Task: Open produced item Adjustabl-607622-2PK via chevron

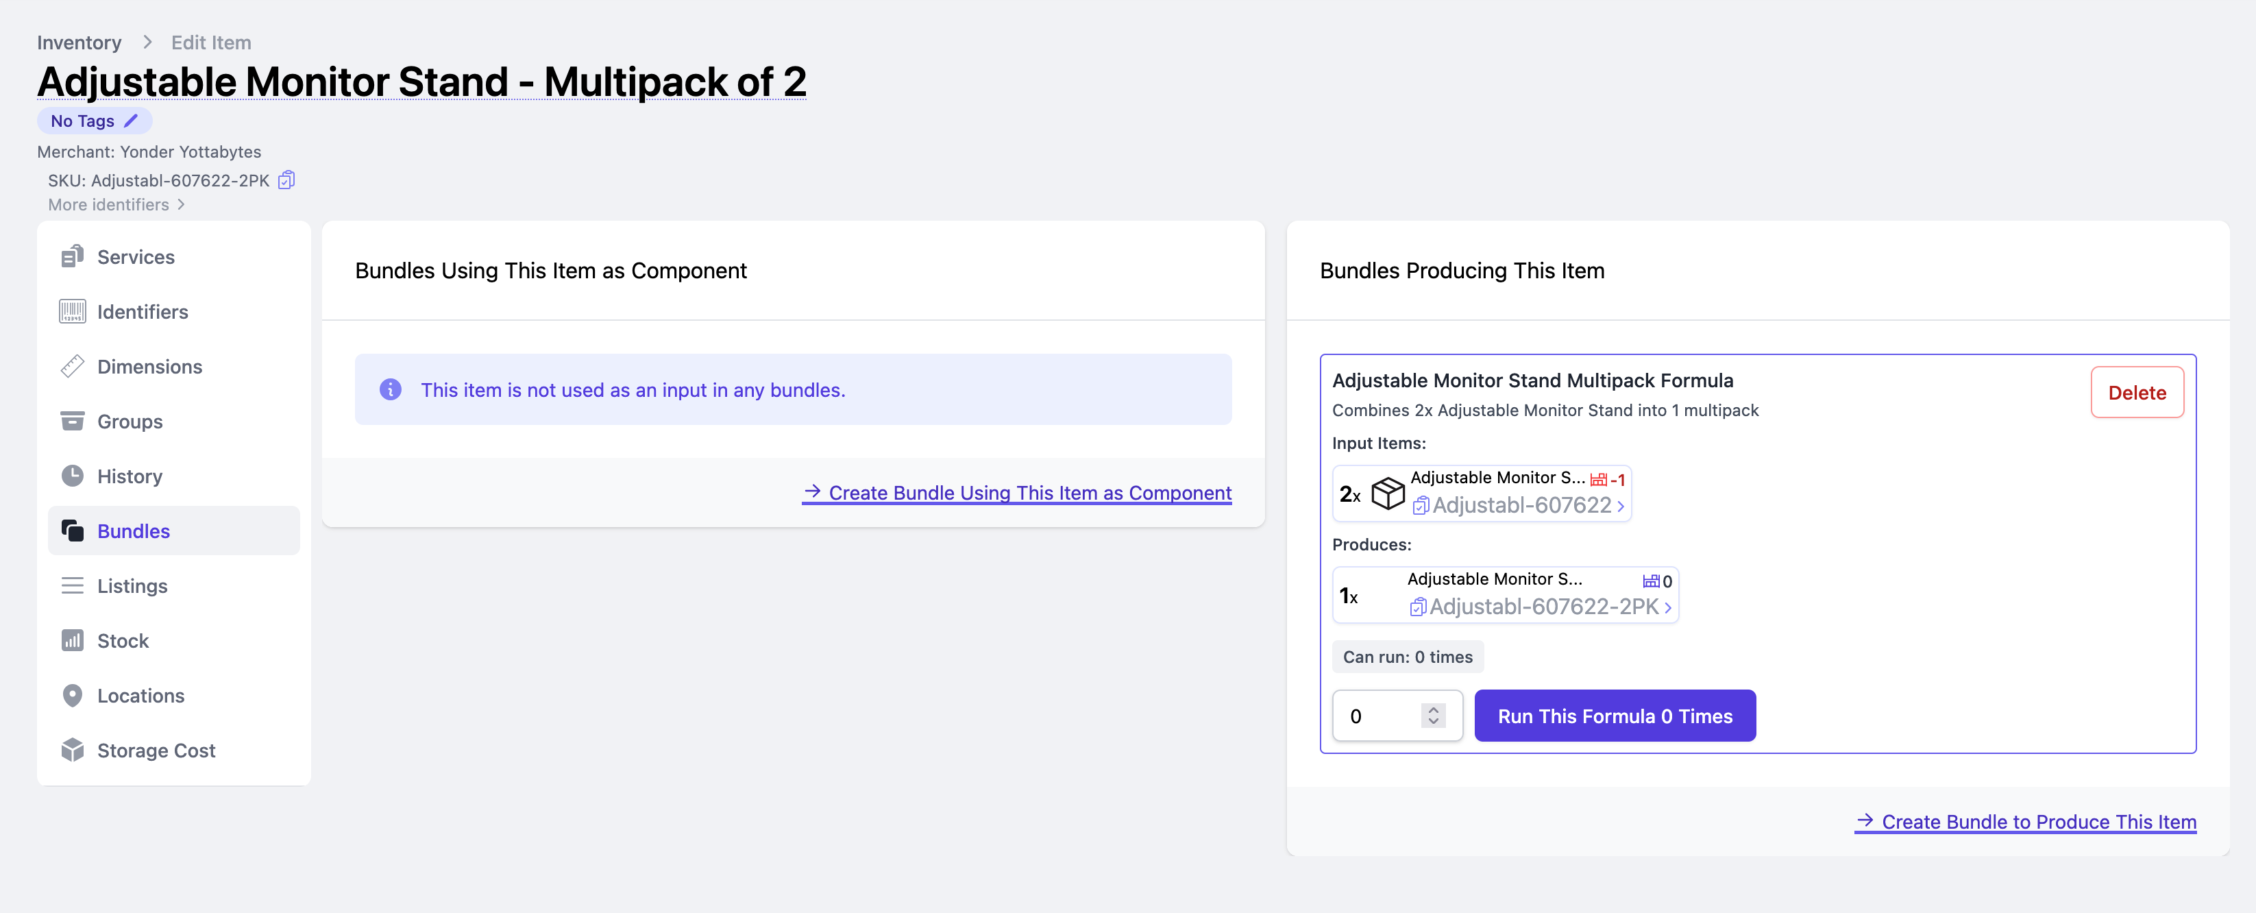Action: 1667,608
